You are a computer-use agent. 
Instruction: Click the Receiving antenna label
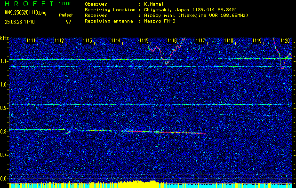click(x=109, y=21)
